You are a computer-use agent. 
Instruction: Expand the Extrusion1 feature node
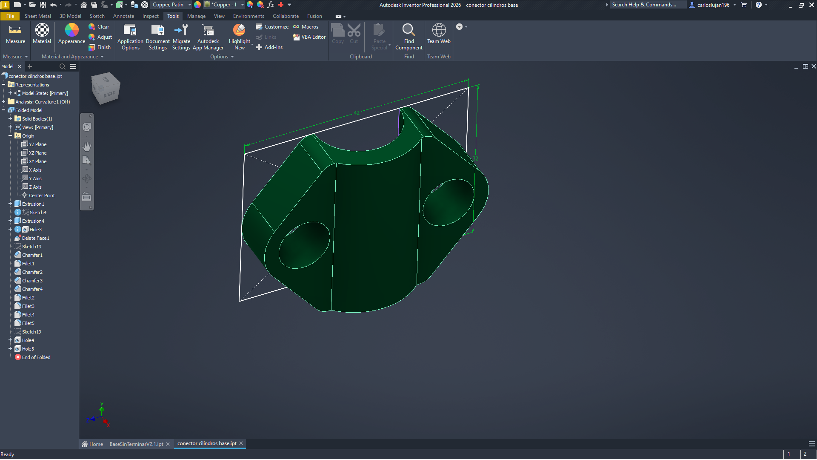(10, 204)
